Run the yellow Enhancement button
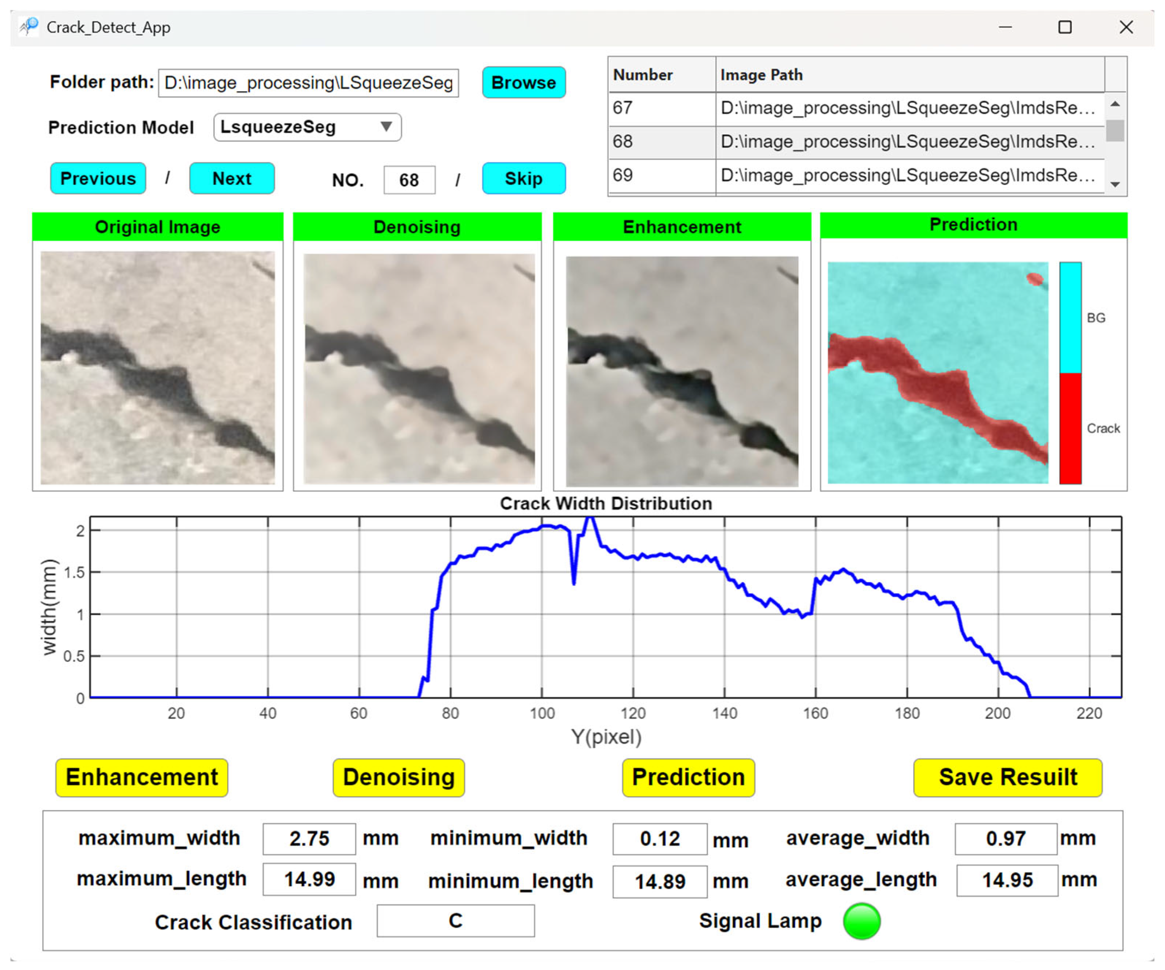1165x970 pixels. click(x=141, y=777)
